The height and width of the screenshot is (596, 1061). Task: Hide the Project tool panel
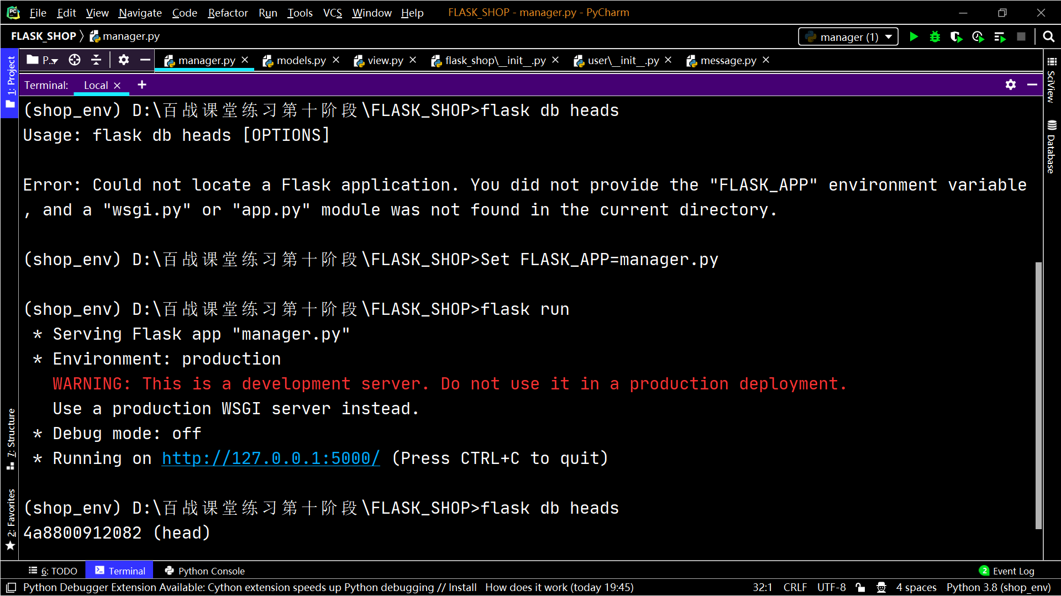(145, 60)
